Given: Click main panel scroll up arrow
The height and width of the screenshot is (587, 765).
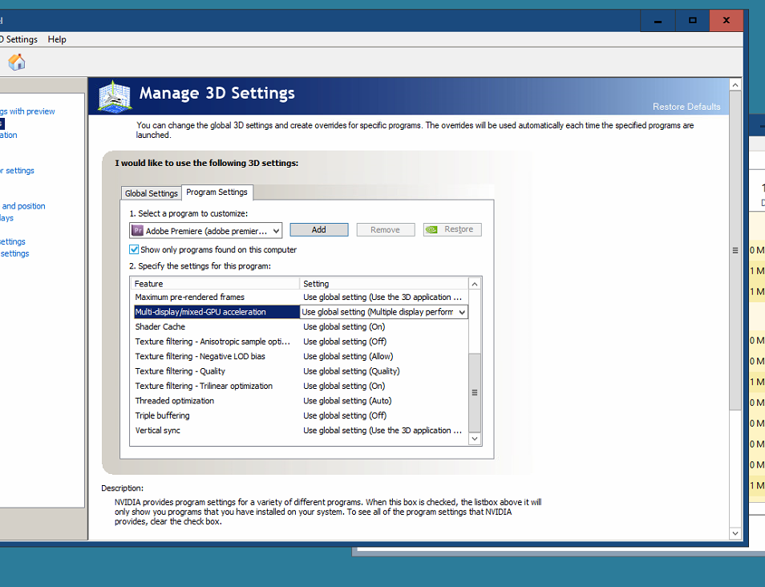Looking at the screenshot, I should pos(735,85).
